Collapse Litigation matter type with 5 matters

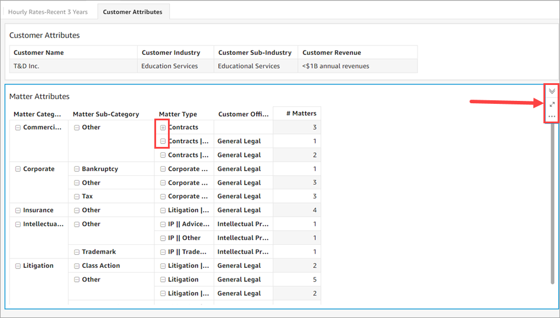[x=163, y=280]
